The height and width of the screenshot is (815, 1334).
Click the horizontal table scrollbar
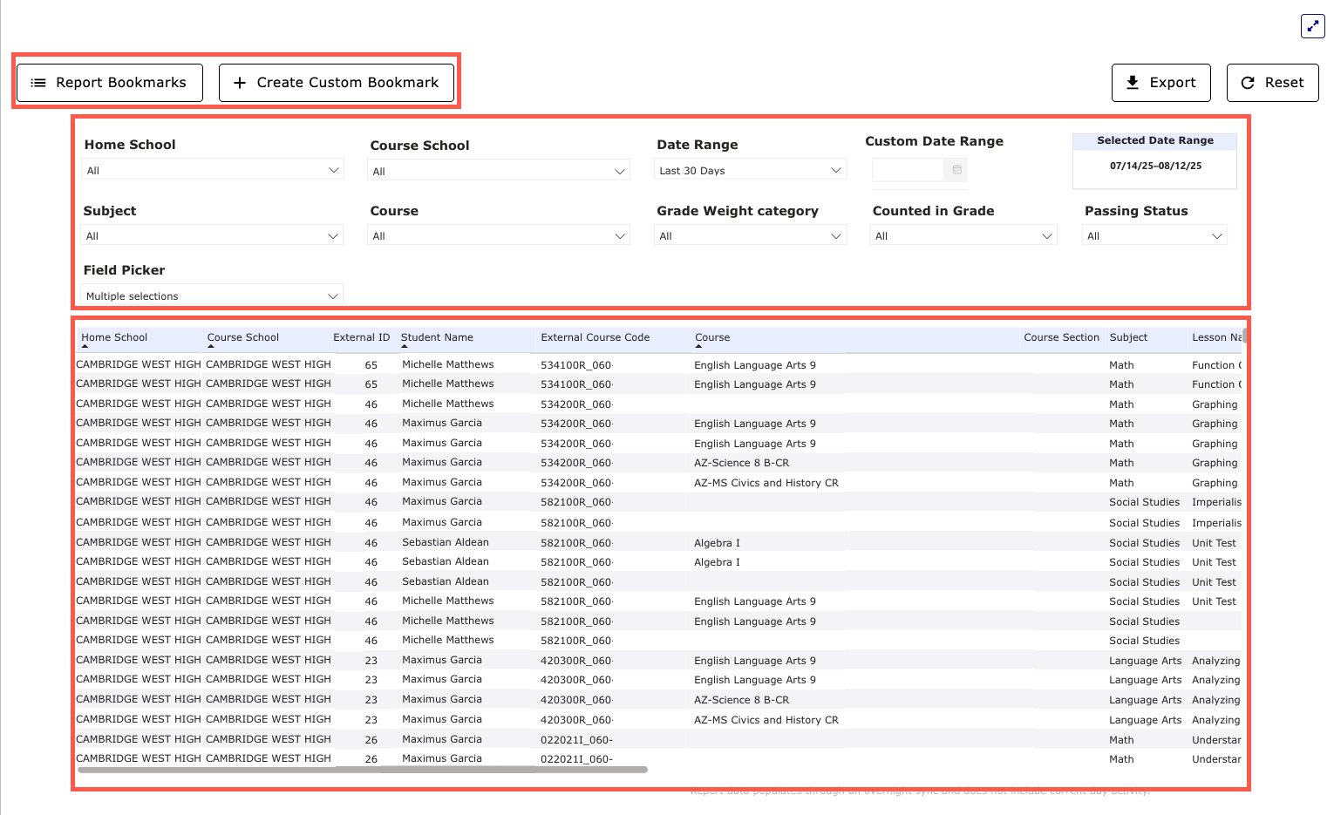coord(362,770)
